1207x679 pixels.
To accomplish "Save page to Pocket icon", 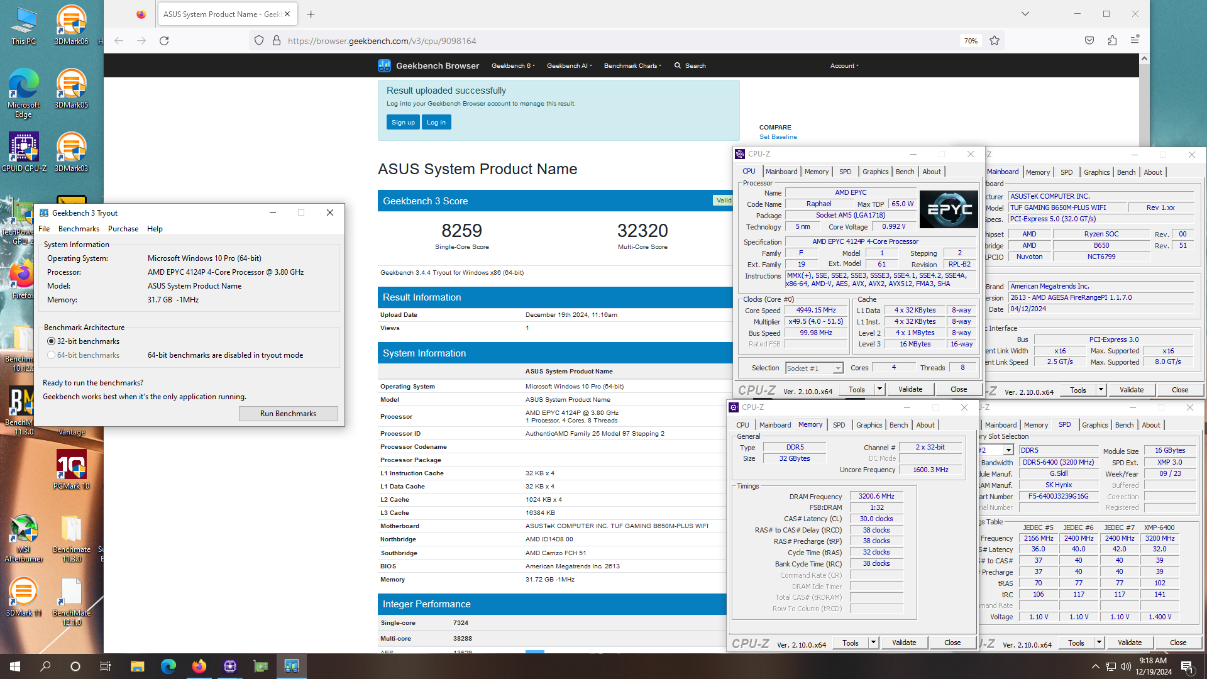I will coord(1089,41).
